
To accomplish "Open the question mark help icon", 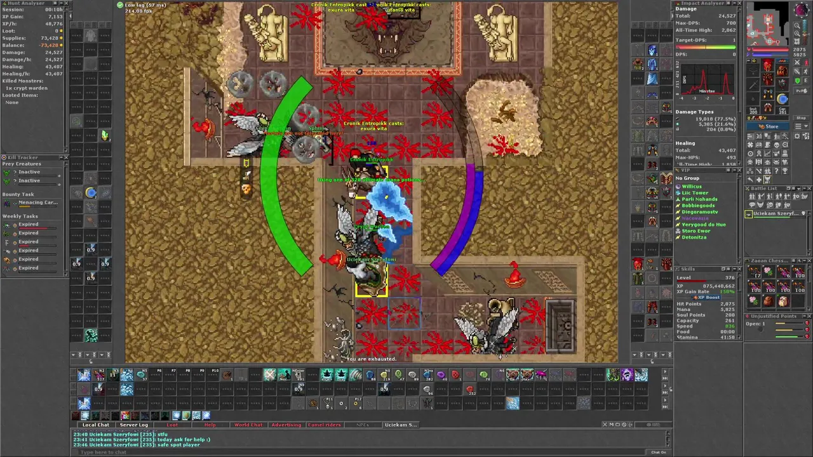I will pyautogui.click(x=776, y=171).
